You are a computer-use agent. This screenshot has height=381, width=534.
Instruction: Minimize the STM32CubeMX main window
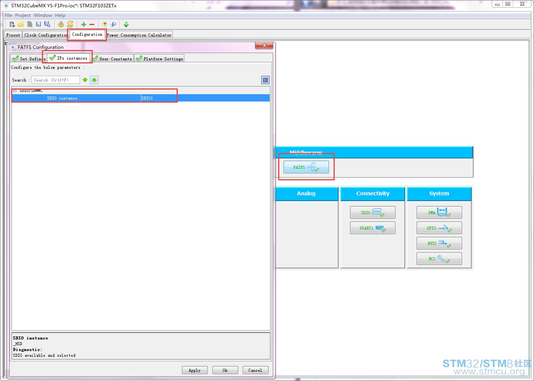coord(497,4)
